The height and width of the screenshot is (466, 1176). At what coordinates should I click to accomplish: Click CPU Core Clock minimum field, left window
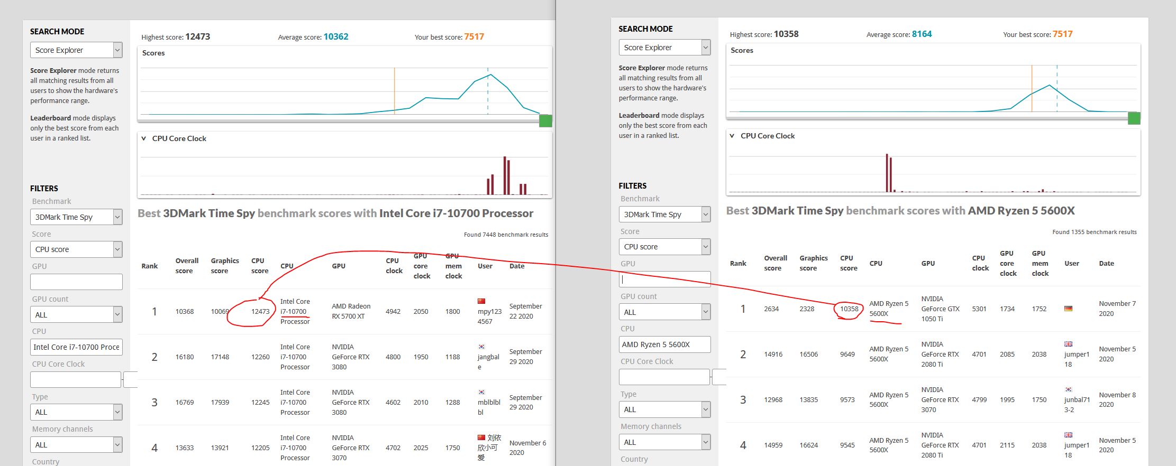[x=76, y=380]
